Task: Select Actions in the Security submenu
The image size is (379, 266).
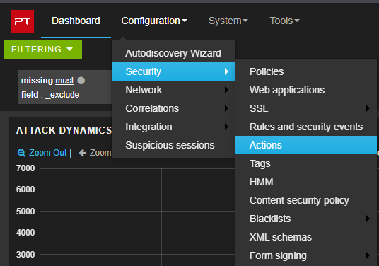Action: 306,145
